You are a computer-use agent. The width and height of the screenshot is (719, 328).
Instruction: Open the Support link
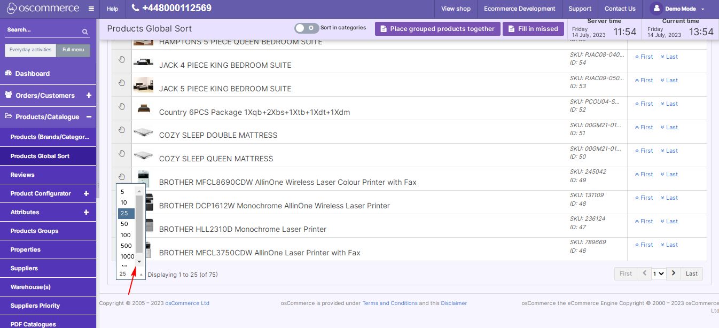pos(580,9)
